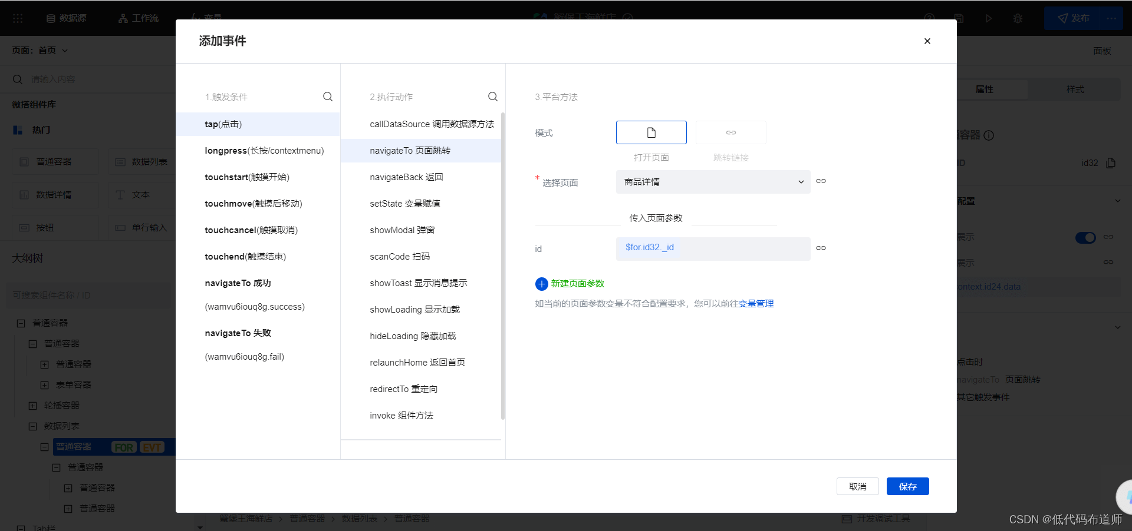Screen dimensions: 1132x531
Task: Click the bind-variable link icon next to 商品详情
Action: [x=821, y=181]
